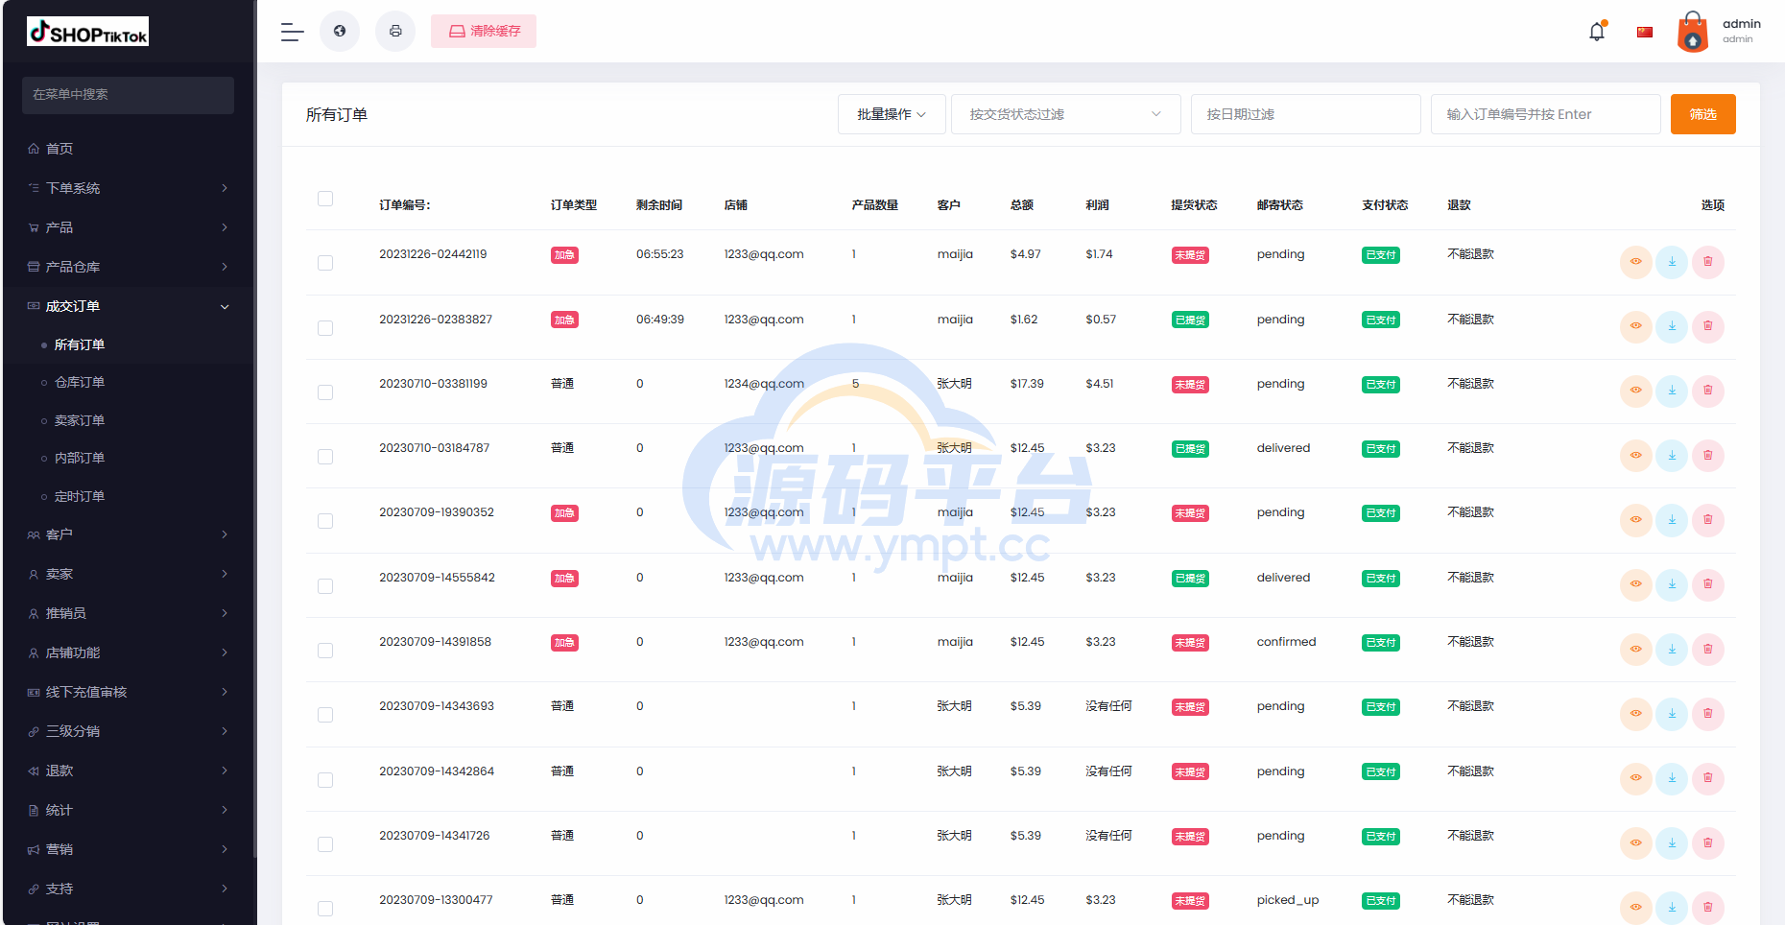
Task: Go to 仓库订单 in the sidebar
Action: 80,382
